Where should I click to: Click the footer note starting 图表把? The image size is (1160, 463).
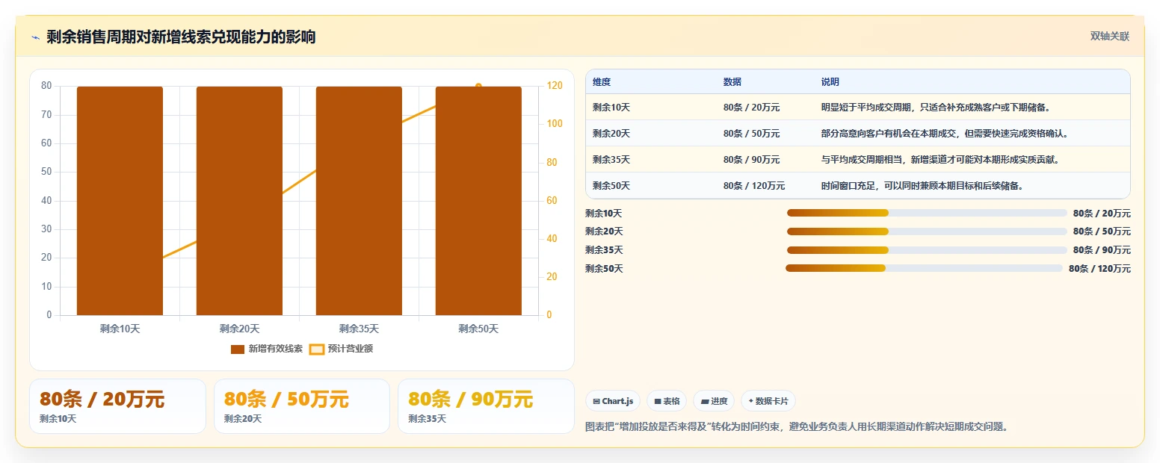[x=797, y=427]
